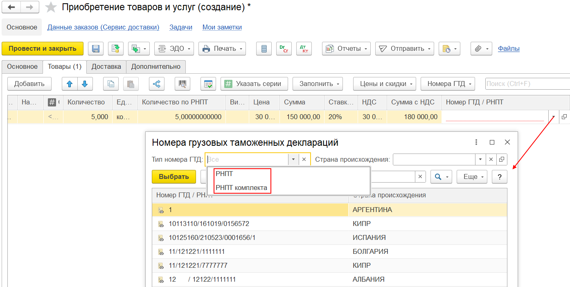Click the back navigation arrow
570x287 pixels.
pyautogui.click(x=12, y=7)
